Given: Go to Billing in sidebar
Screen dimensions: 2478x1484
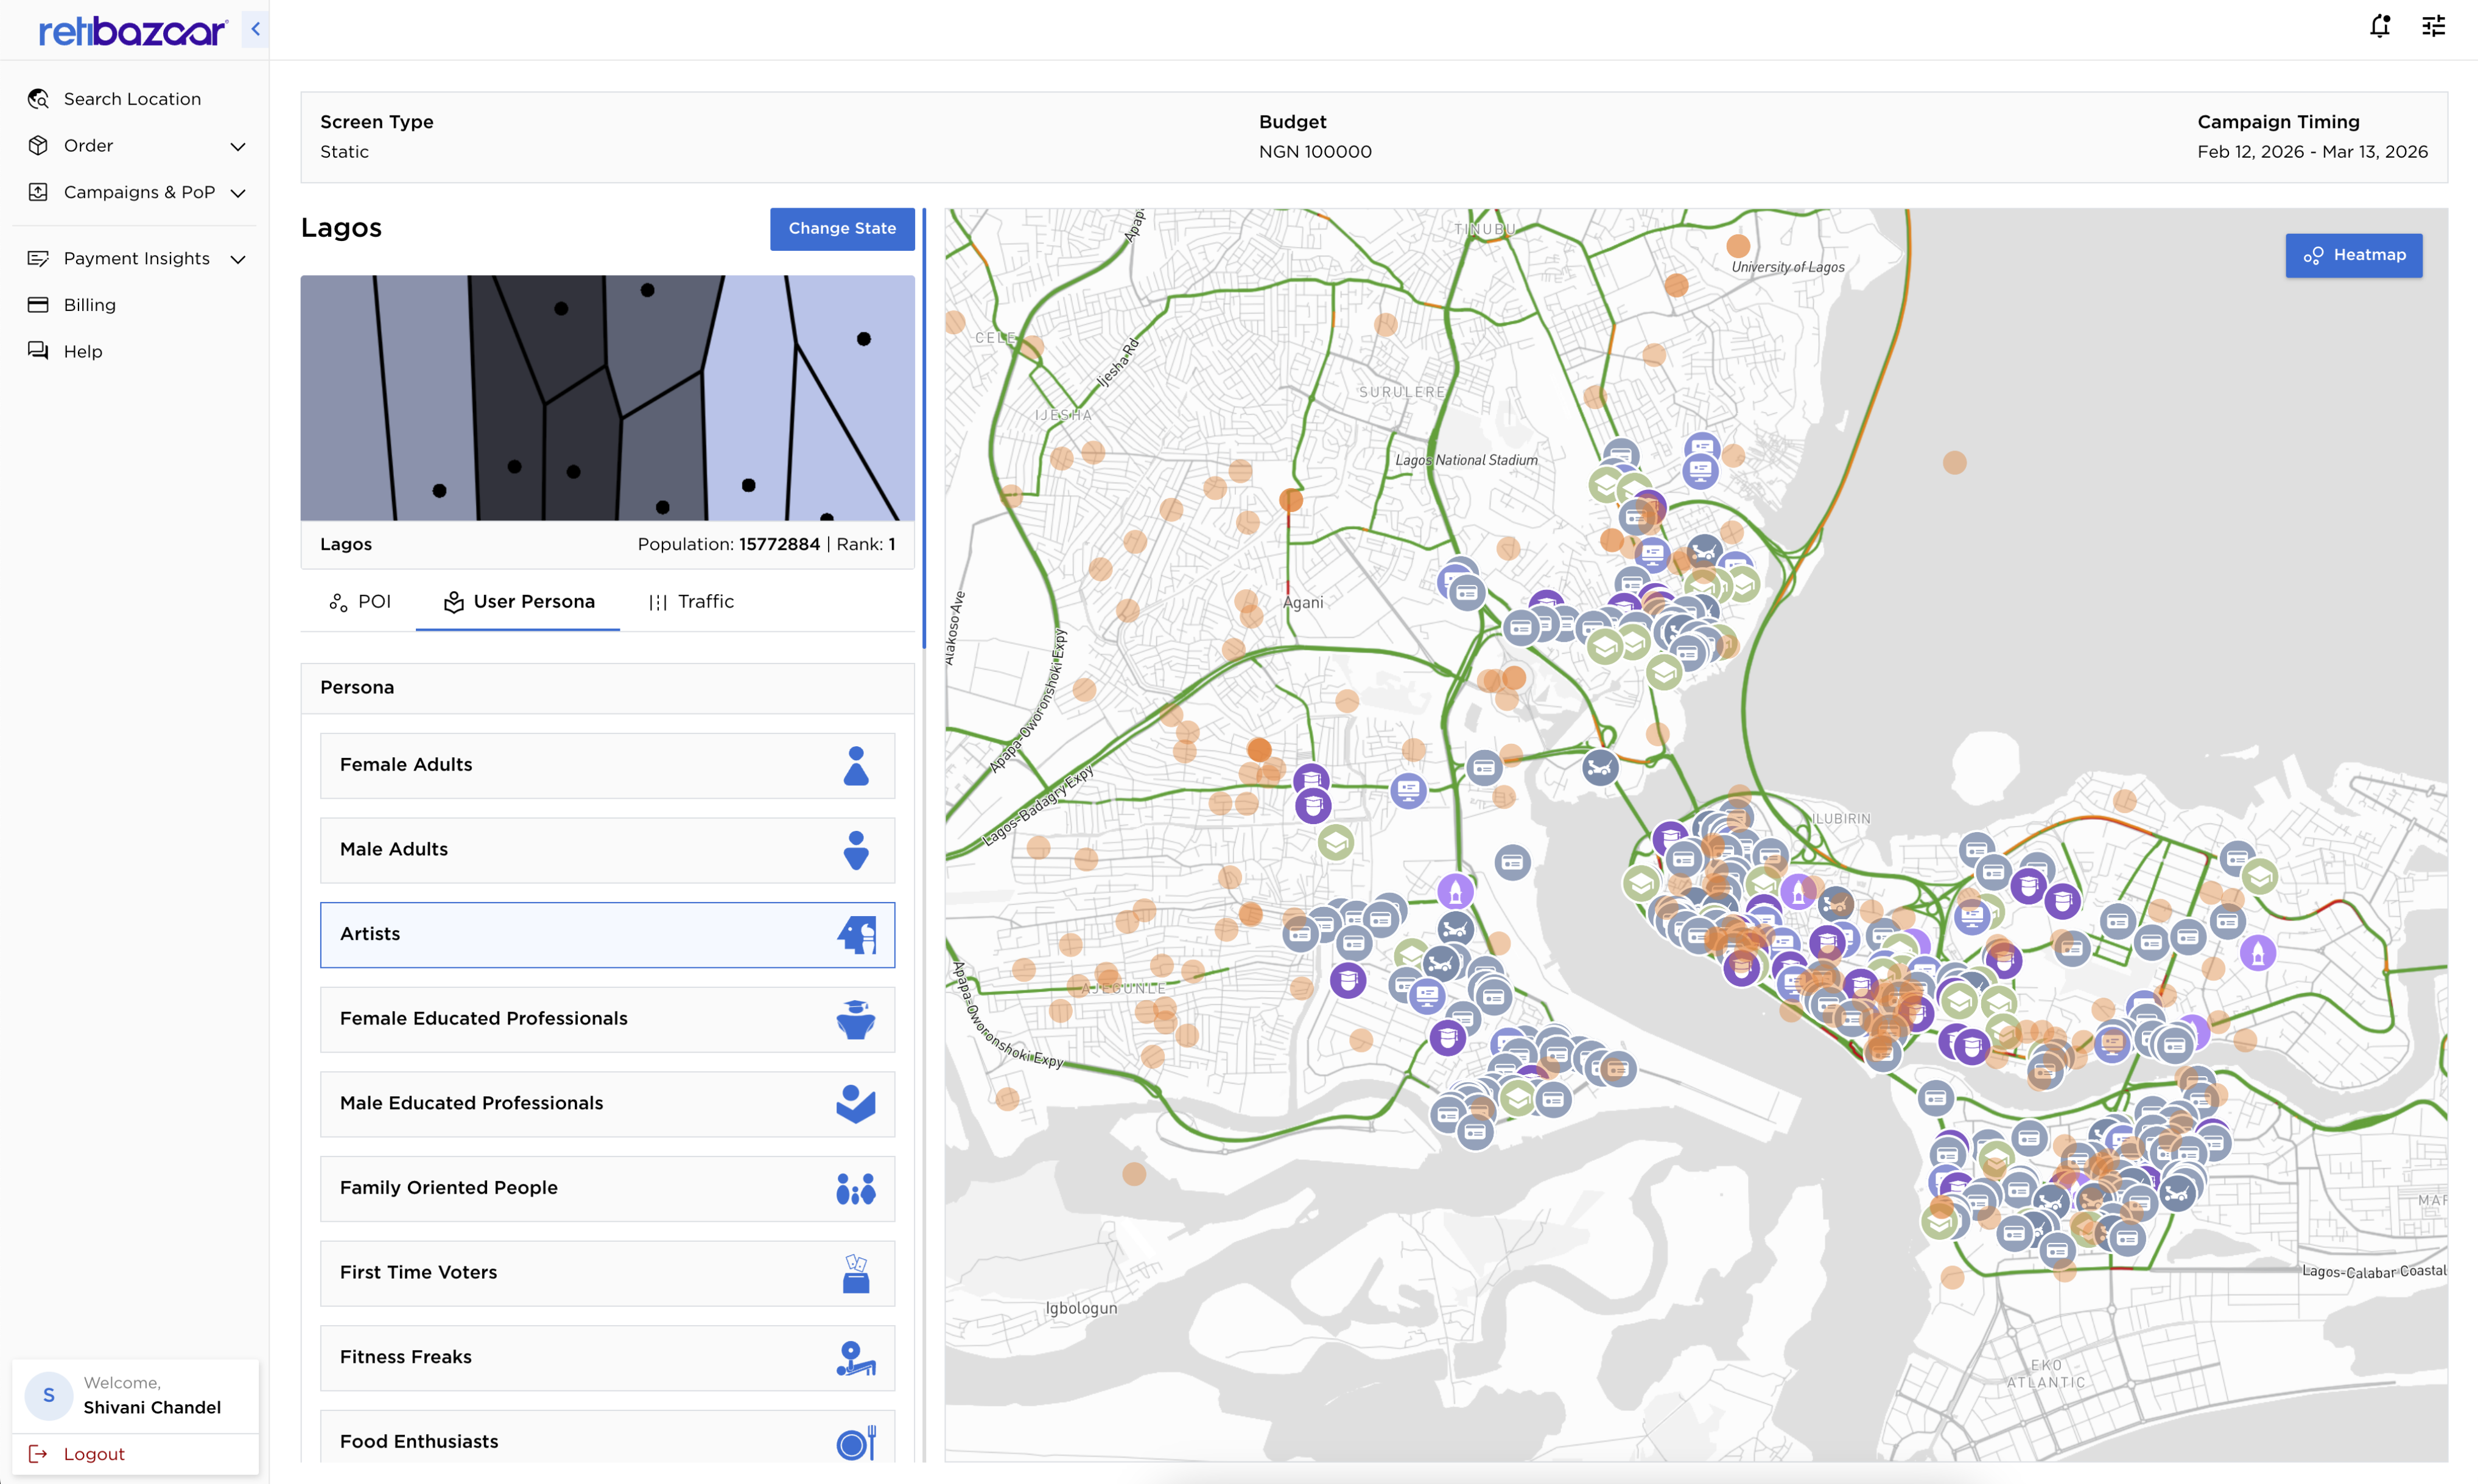Looking at the screenshot, I should (90, 305).
